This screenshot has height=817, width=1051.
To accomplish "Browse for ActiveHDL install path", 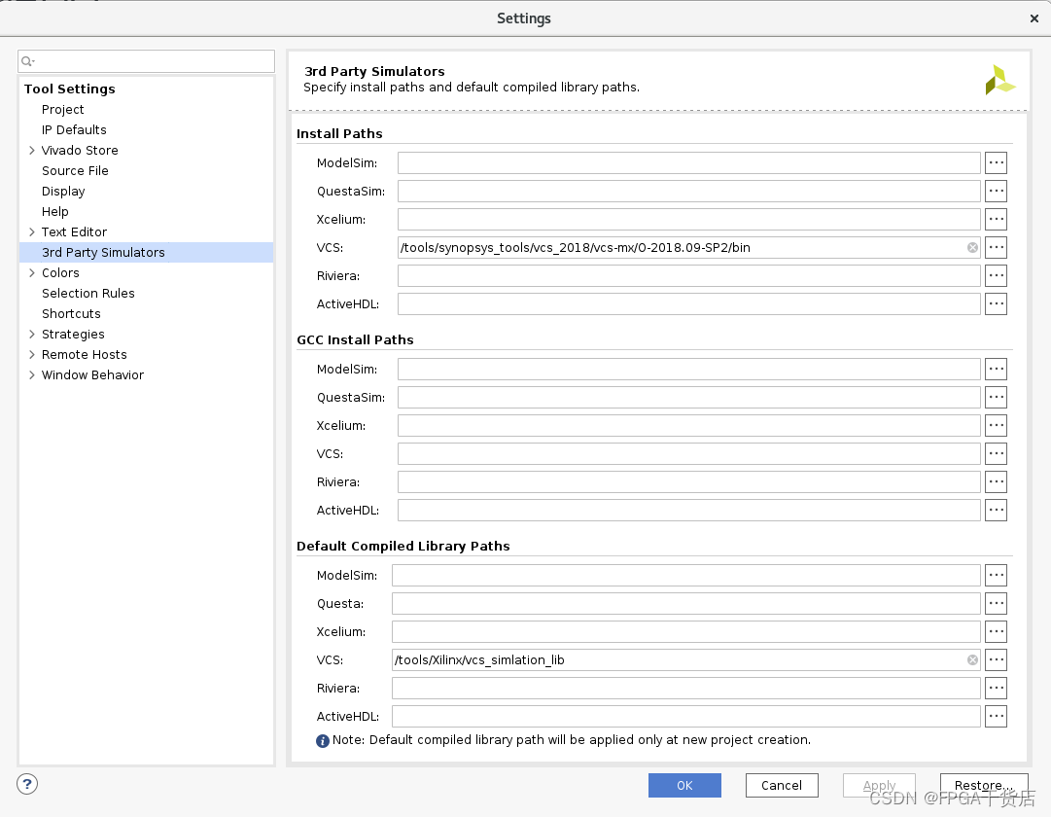I will (x=996, y=303).
